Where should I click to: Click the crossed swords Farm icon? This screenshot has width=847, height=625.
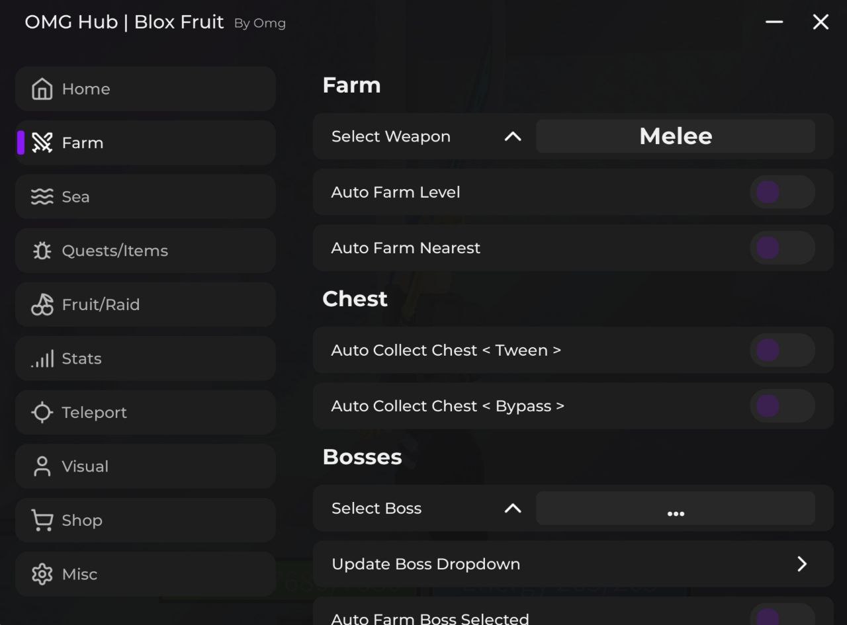point(42,143)
